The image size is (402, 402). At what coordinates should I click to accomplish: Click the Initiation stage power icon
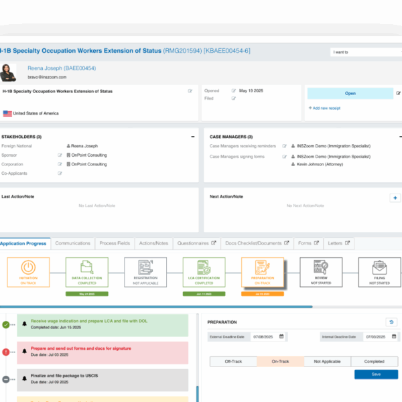pos(28,266)
